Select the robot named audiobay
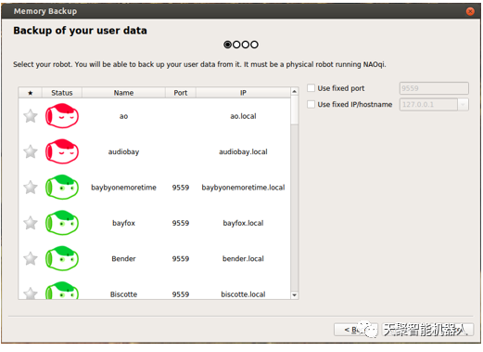 click(x=123, y=152)
